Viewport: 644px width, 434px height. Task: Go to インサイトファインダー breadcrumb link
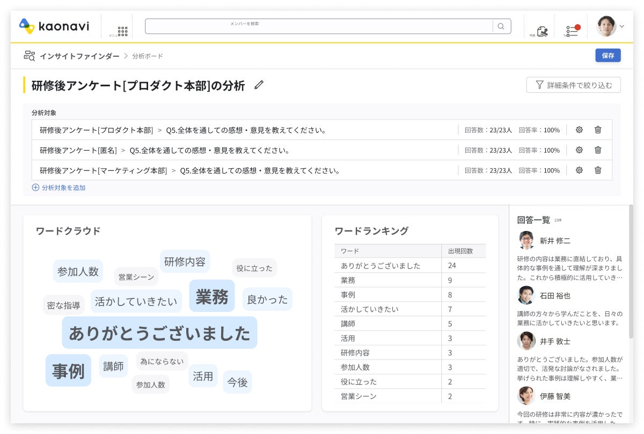[x=79, y=56]
